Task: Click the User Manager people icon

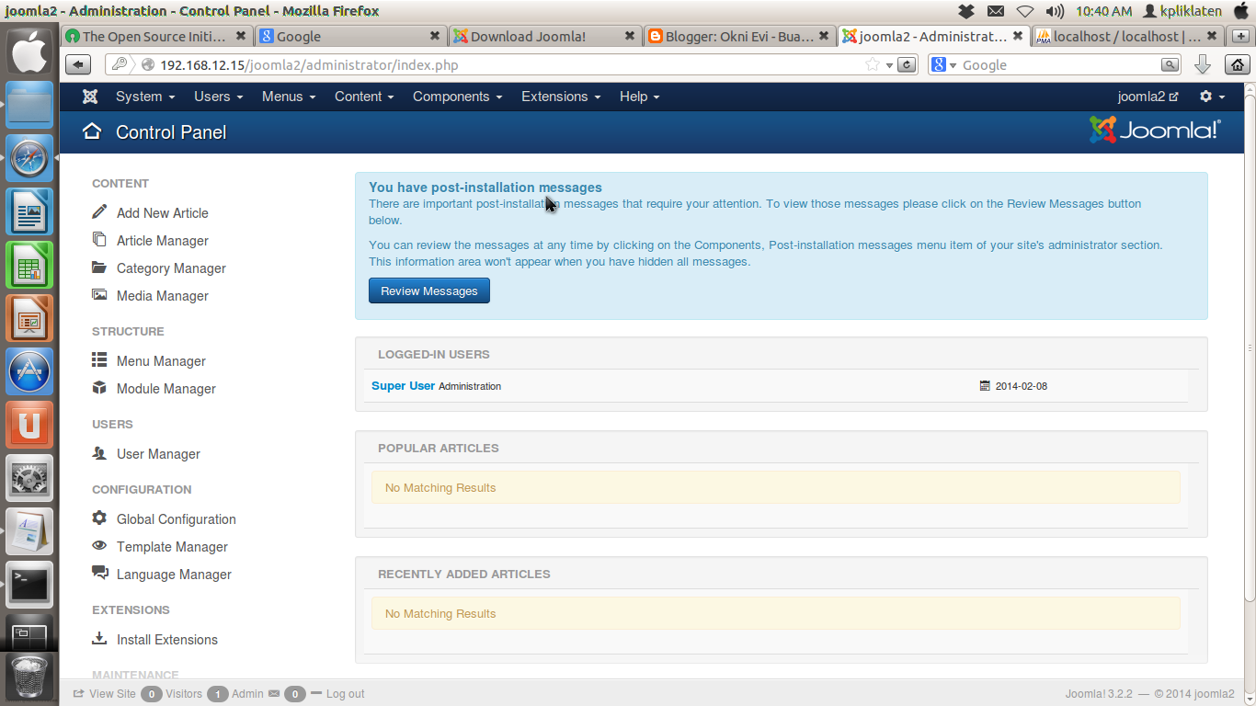Action: point(99,453)
